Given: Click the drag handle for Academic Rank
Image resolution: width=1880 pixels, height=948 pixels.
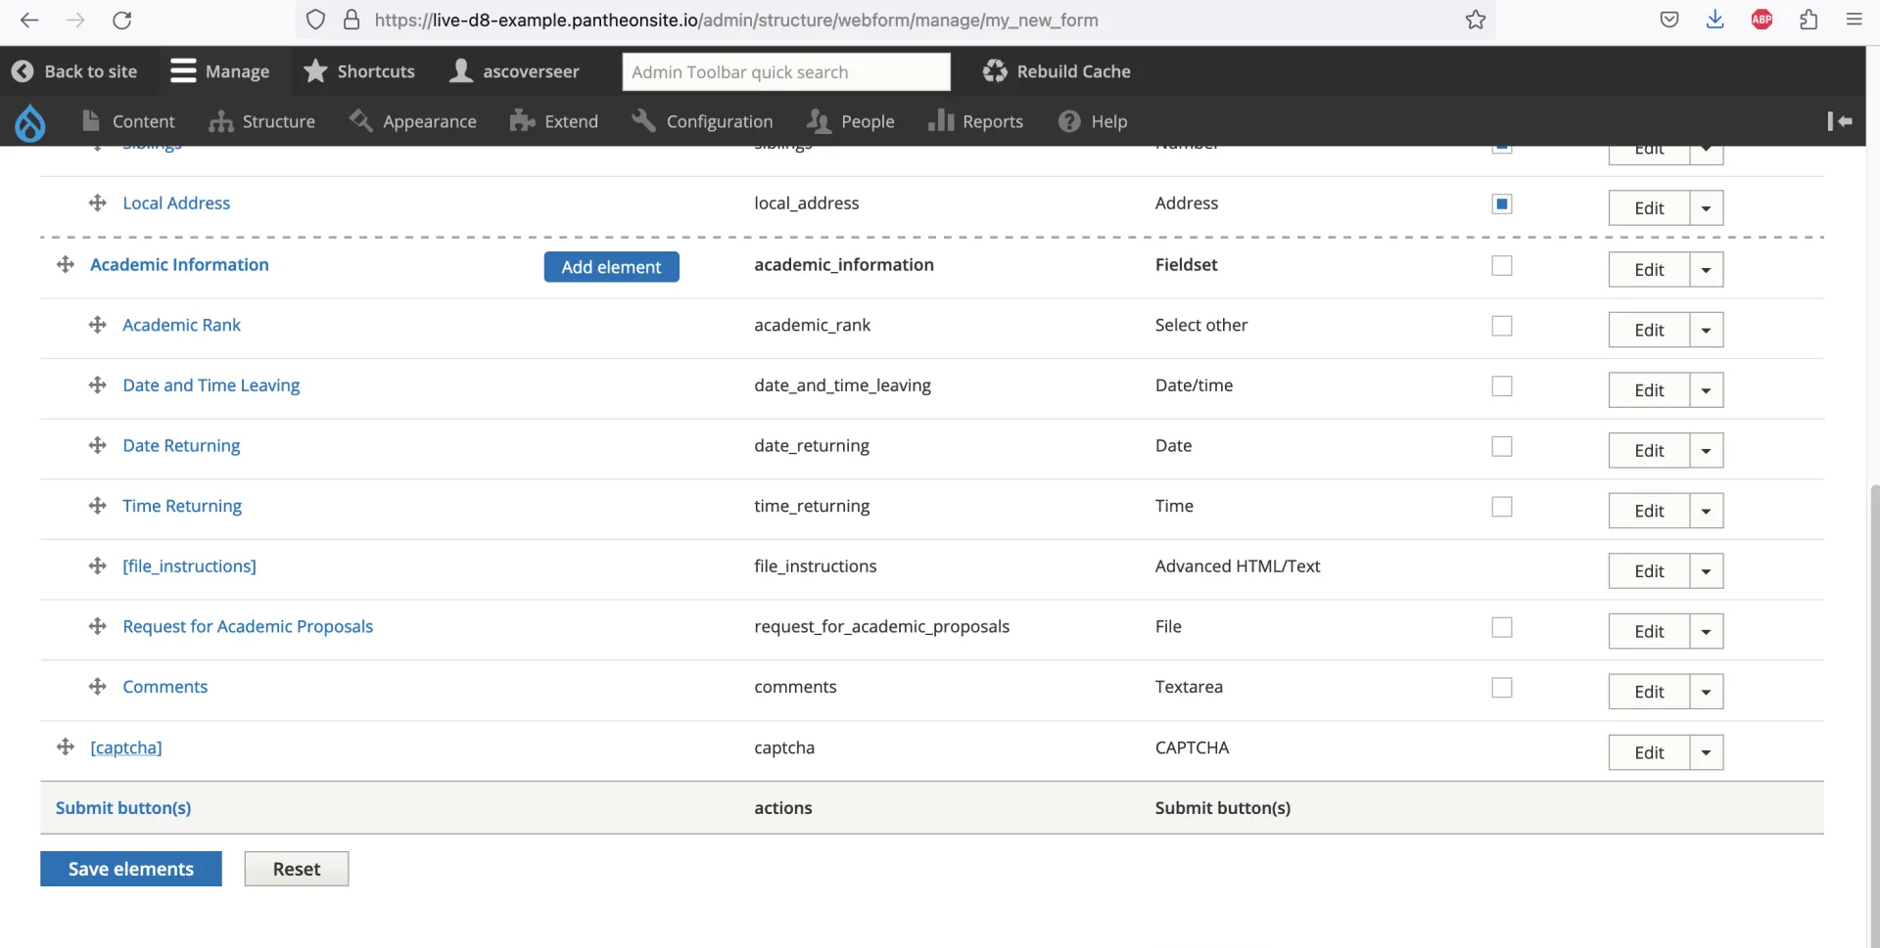Looking at the screenshot, I should coord(97,325).
